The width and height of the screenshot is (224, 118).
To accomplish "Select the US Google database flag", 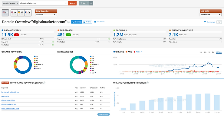I will coord(5,13).
